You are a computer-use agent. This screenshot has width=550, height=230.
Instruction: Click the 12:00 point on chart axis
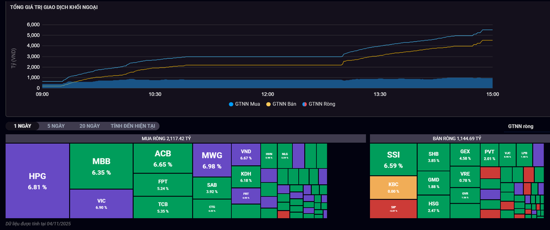tap(267, 94)
